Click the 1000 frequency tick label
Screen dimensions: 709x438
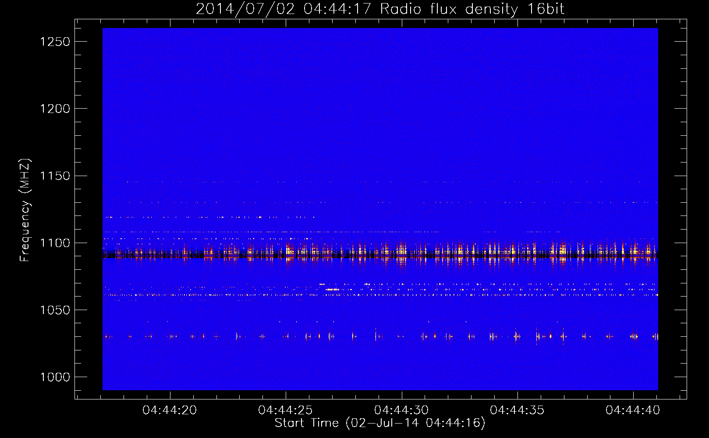pyautogui.click(x=55, y=377)
